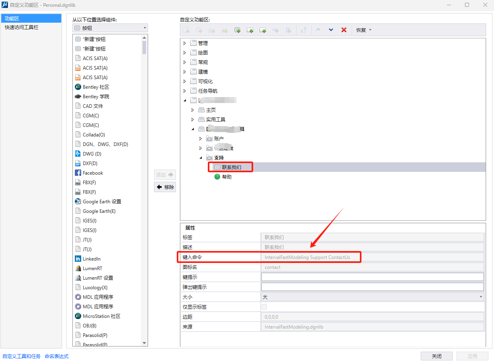This screenshot has width=494, height=364.
Task: Click the A-B rename toolbar icon
Action: point(303,30)
